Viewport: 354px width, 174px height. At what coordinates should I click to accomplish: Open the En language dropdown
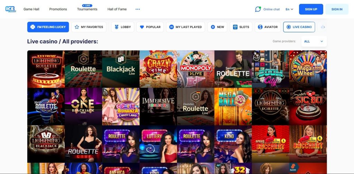(289, 9)
